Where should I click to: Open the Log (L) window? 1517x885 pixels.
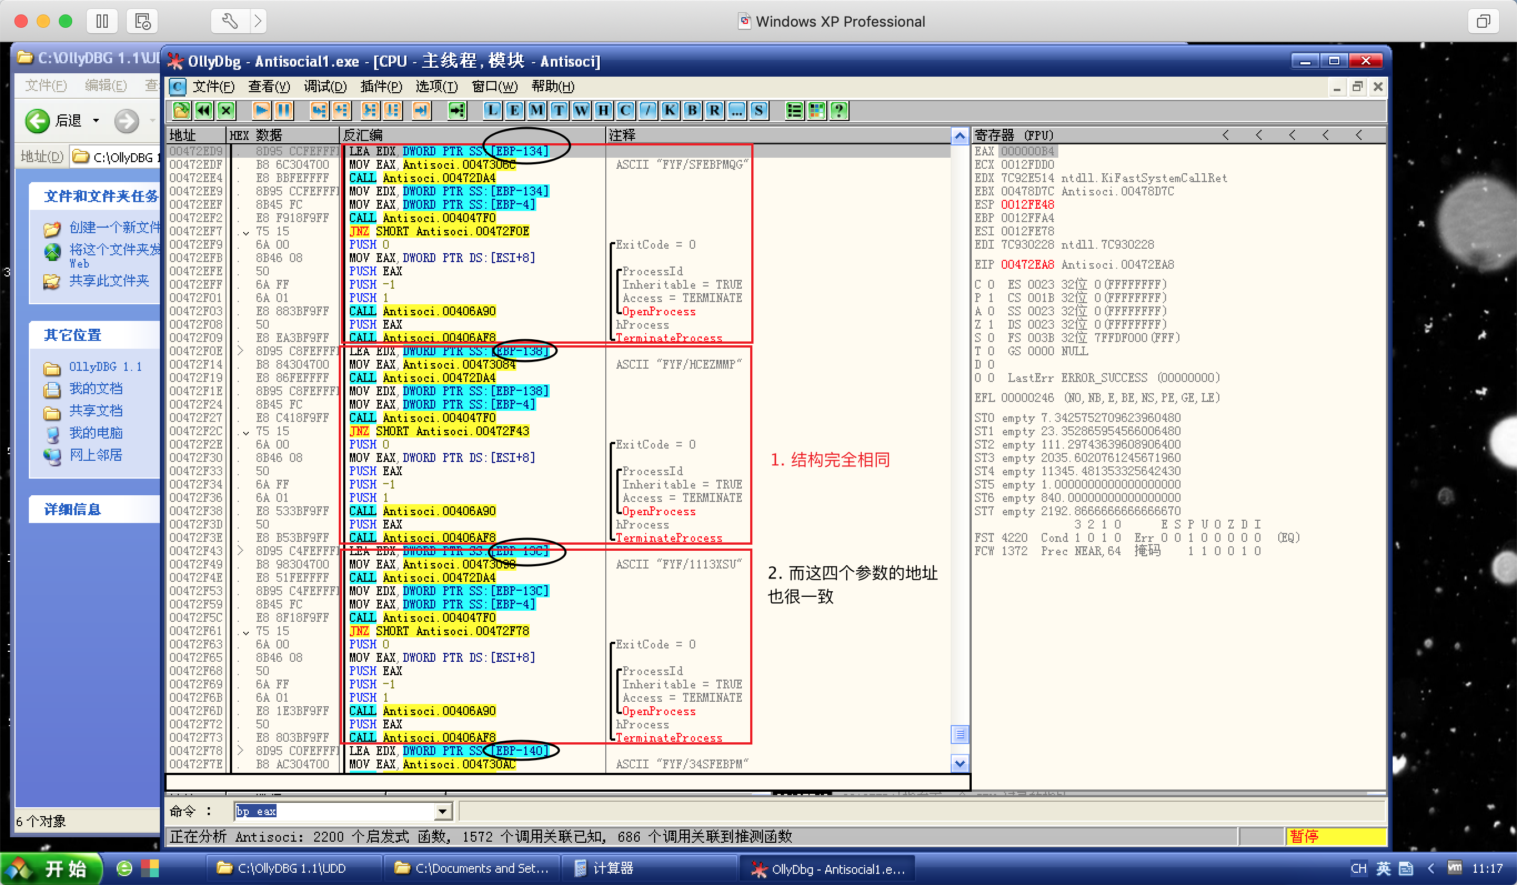point(492,110)
